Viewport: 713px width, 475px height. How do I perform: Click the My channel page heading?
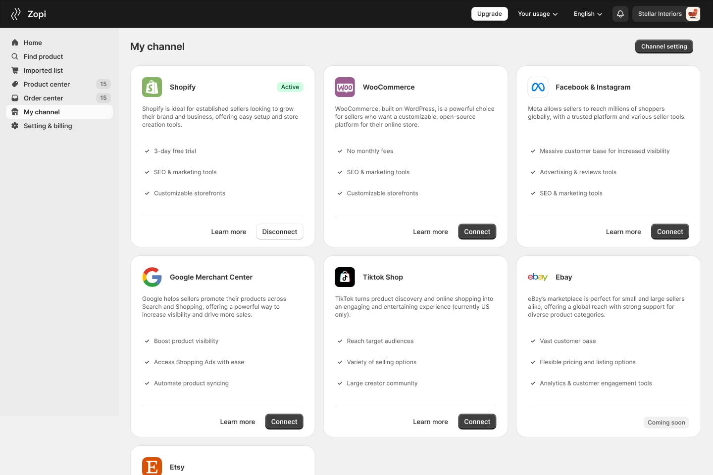(157, 47)
